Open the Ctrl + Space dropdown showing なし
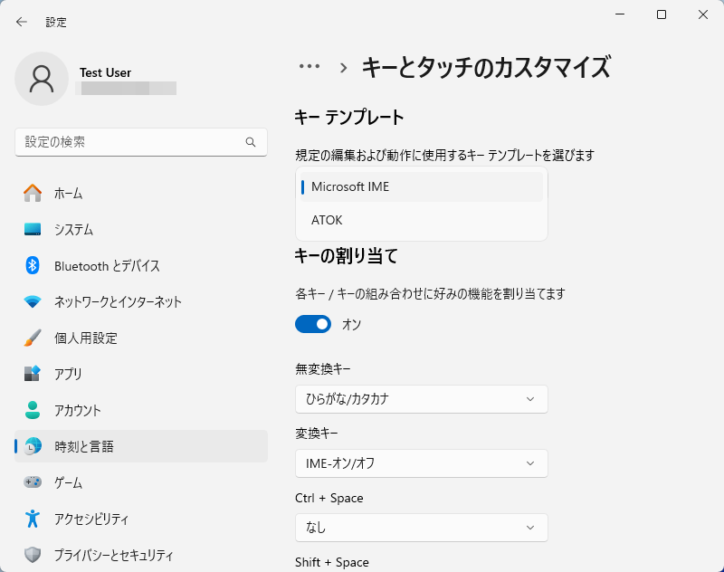The height and width of the screenshot is (572, 724). coord(421,528)
